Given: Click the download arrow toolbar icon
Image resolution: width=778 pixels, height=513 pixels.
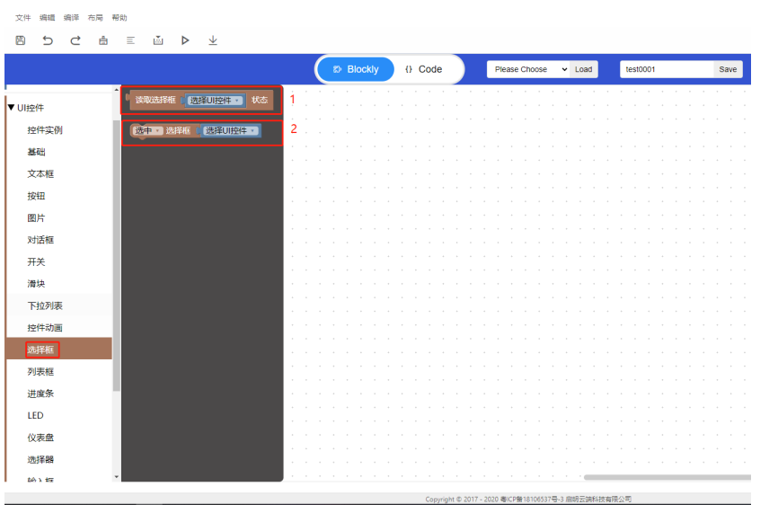Looking at the screenshot, I should [x=213, y=40].
